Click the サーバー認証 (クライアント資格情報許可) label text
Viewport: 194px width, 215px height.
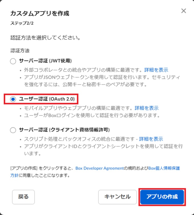[x=64, y=130]
